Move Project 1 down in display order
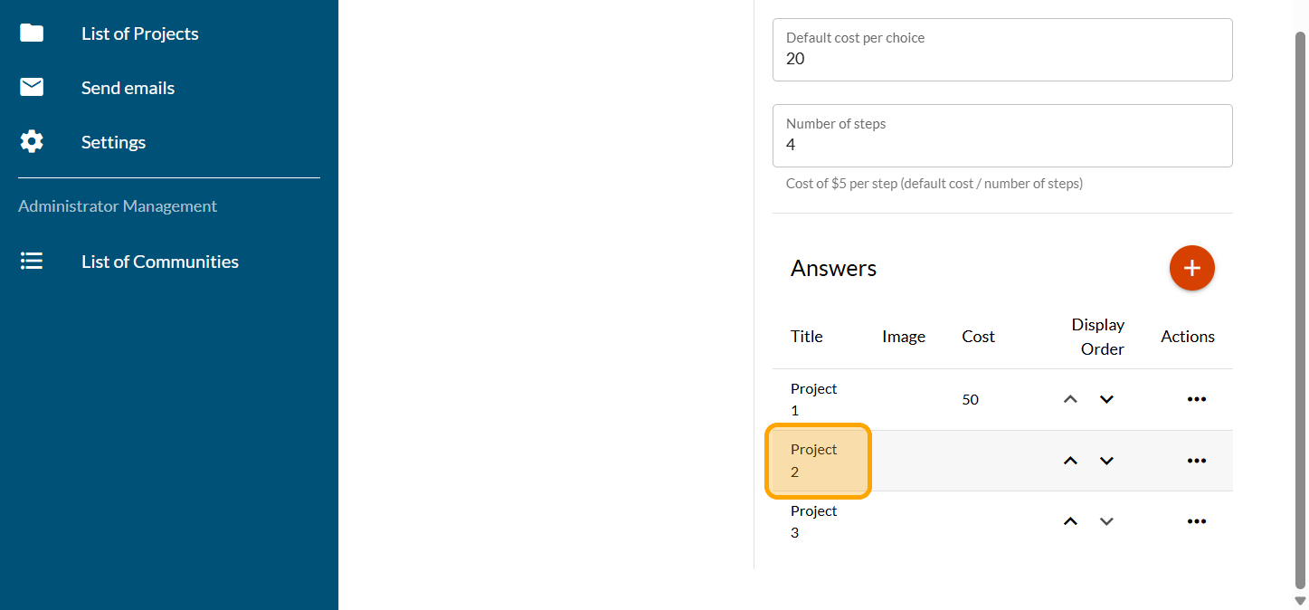The width and height of the screenshot is (1309, 610). pos(1106,399)
